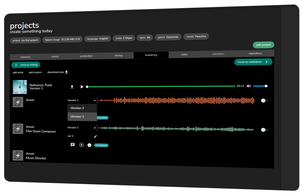Screen dimensions: 303x194
Task: Open the validation tab
Action: pos(218,54)
